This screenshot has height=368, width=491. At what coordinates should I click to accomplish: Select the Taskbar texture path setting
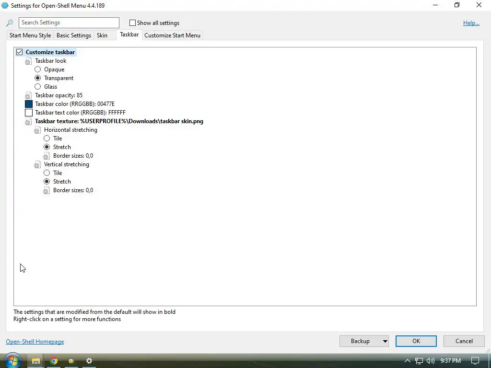pyautogui.click(x=119, y=121)
